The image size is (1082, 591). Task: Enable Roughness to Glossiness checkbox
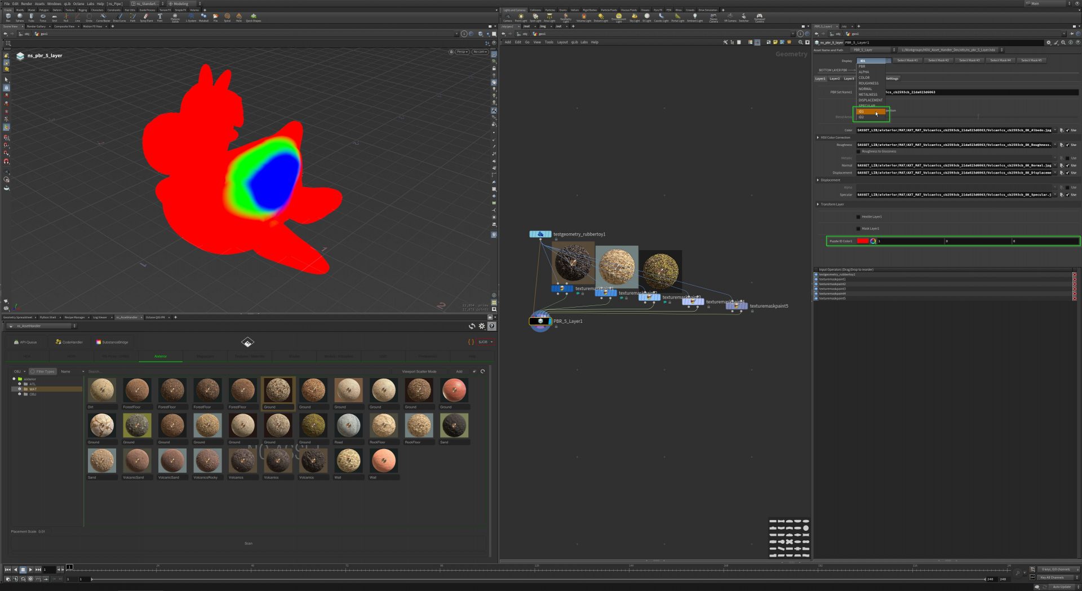[858, 152]
